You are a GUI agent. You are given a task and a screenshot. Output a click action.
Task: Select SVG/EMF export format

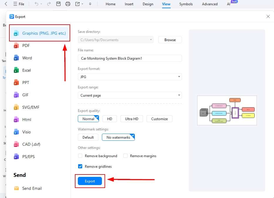[30, 107]
